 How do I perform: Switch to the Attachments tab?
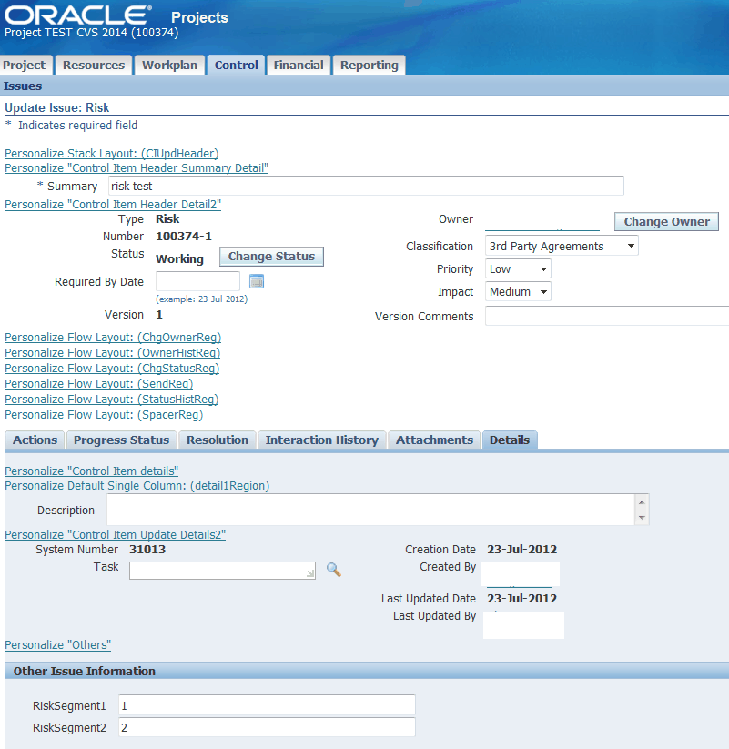click(x=434, y=440)
